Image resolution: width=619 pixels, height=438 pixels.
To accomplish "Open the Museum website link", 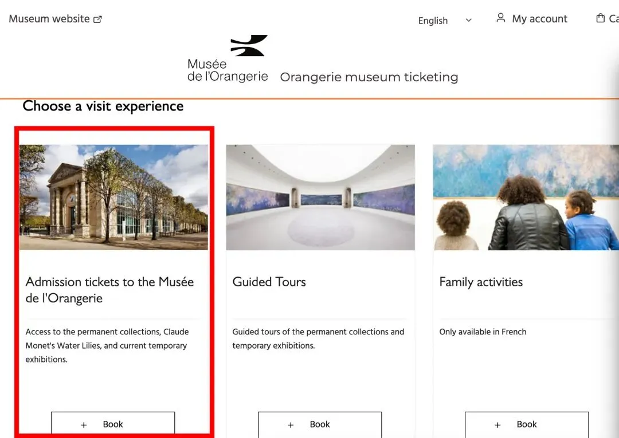I will click(x=55, y=19).
